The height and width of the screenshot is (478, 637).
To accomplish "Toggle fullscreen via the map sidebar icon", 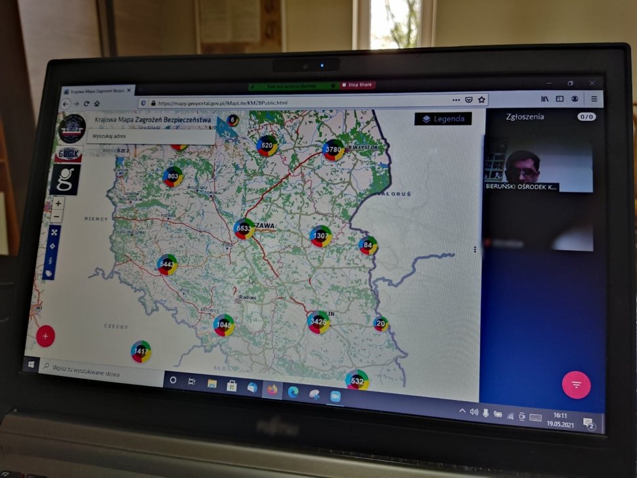I will [x=54, y=232].
